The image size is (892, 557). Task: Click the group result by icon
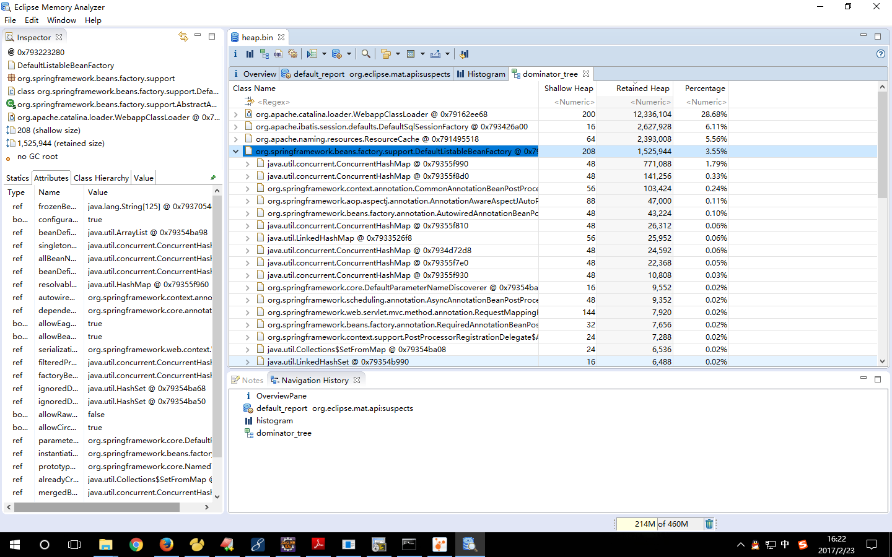pyautogui.click(x=386, y=54)
